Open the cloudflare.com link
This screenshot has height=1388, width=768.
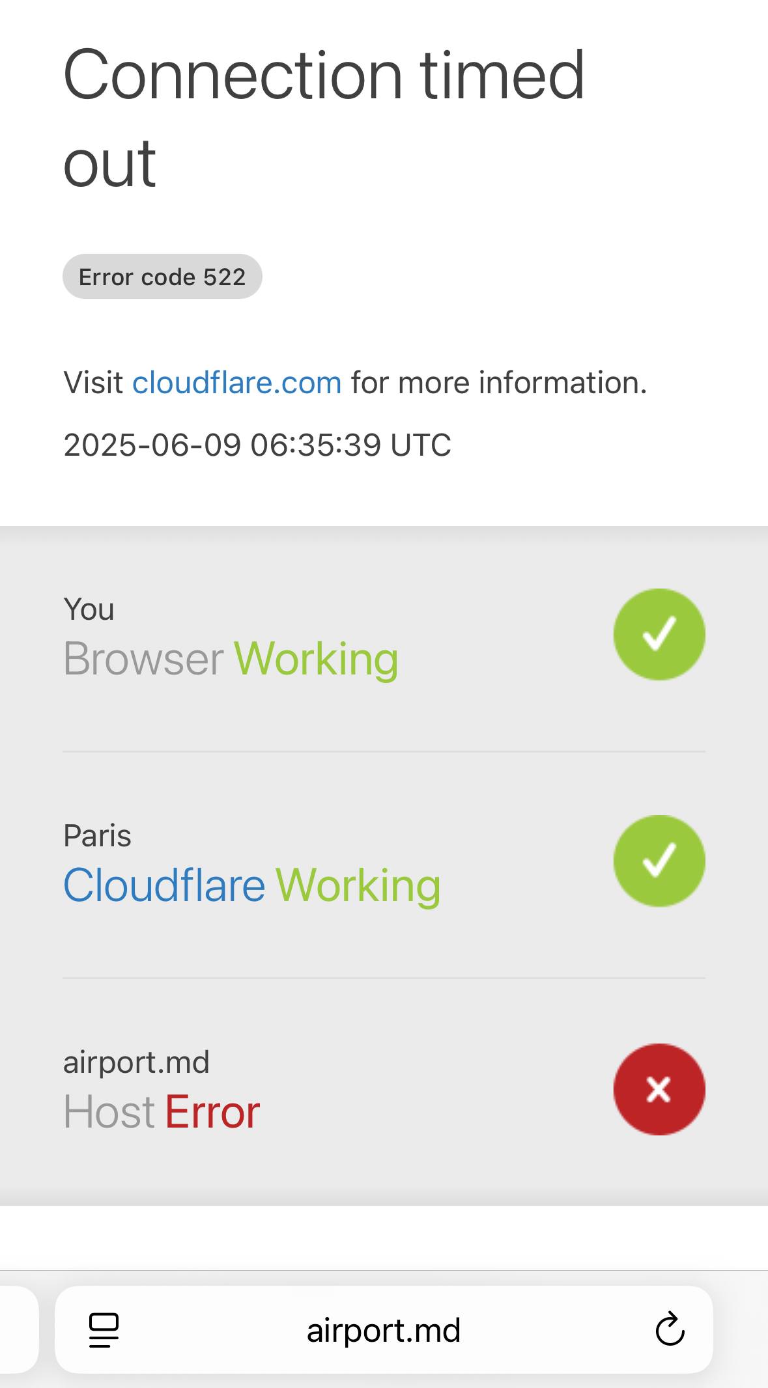point(237,382)
